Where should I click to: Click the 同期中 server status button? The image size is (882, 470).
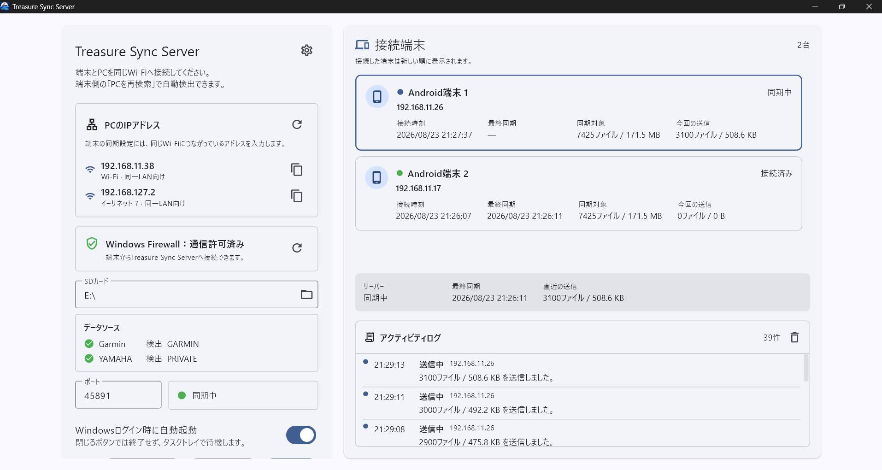coord(243,395)
